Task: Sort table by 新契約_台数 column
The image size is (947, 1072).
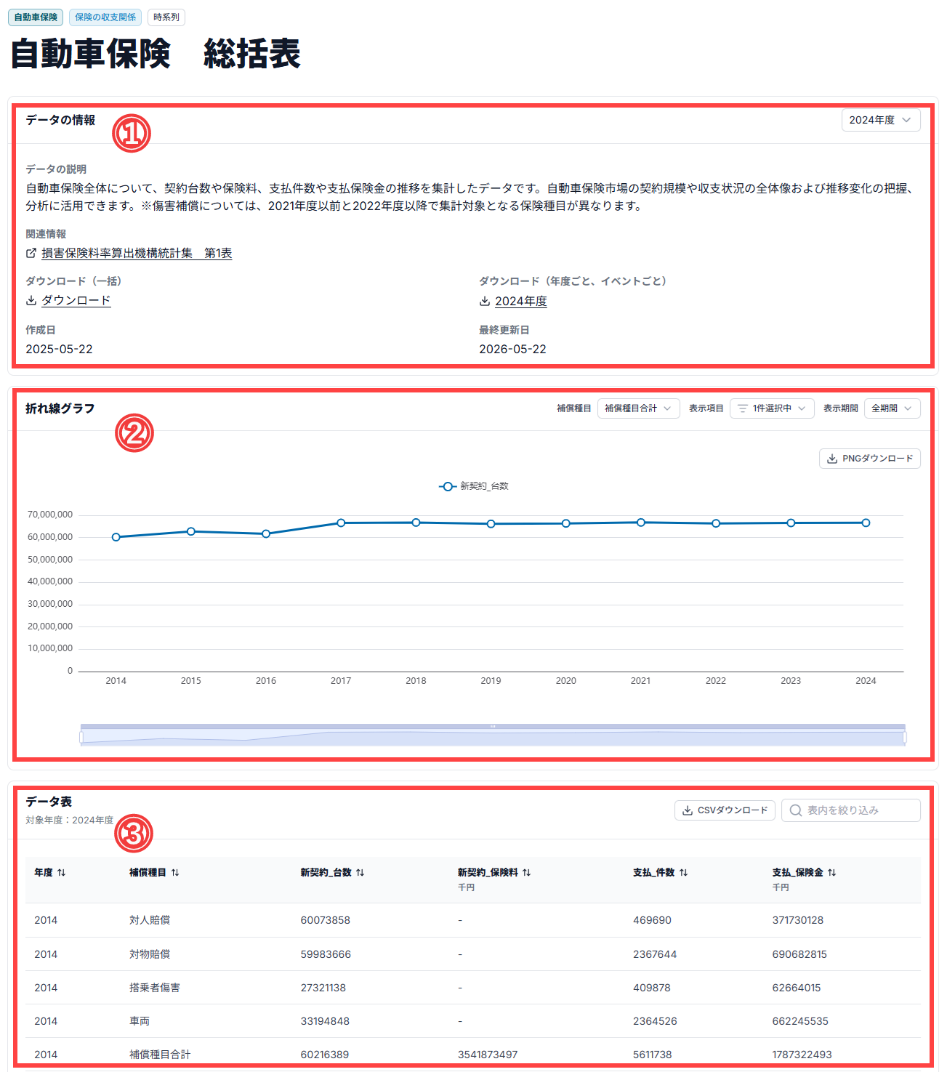Action: coord(332,872)
